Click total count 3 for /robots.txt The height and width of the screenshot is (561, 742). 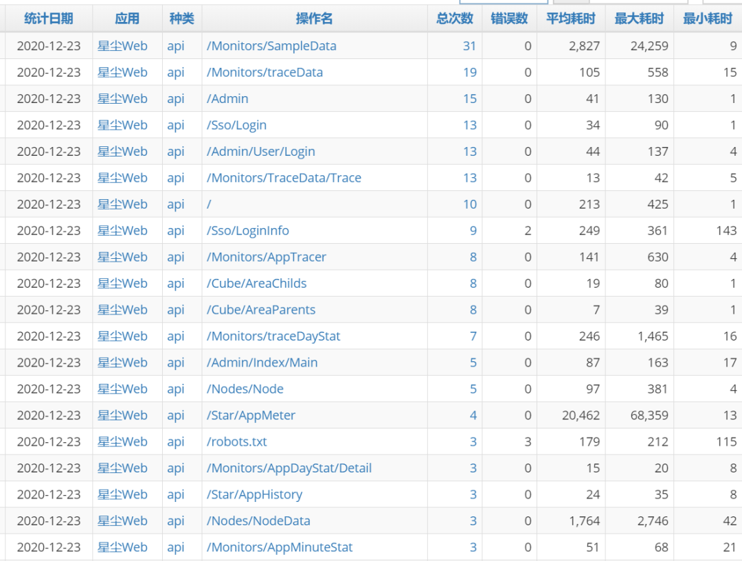(473, 442)
